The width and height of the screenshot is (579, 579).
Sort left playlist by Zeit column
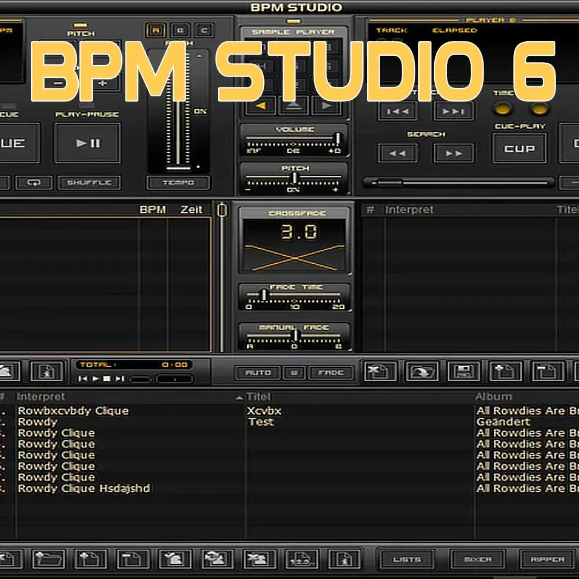point(191,210)
